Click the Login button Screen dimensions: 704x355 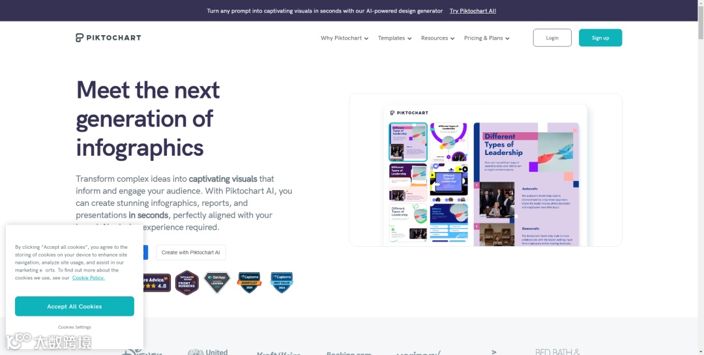[552, 38]
